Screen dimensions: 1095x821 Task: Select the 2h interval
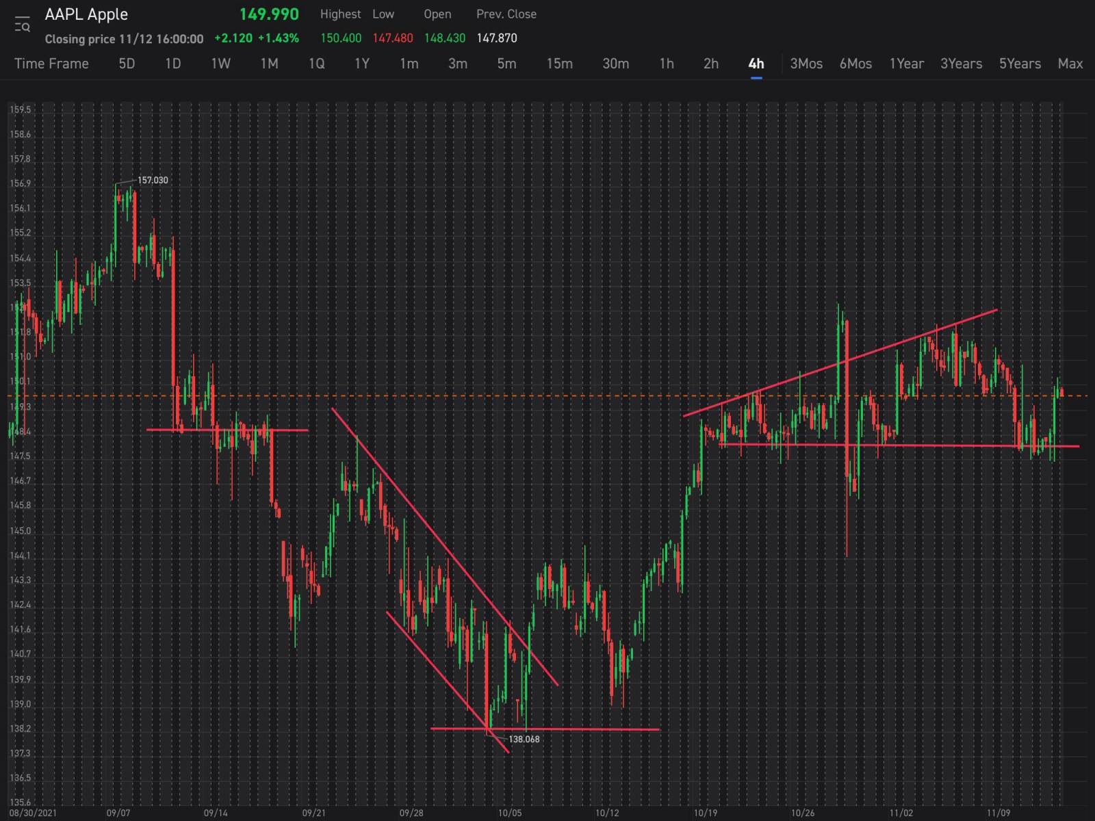[x=711, y=64]
